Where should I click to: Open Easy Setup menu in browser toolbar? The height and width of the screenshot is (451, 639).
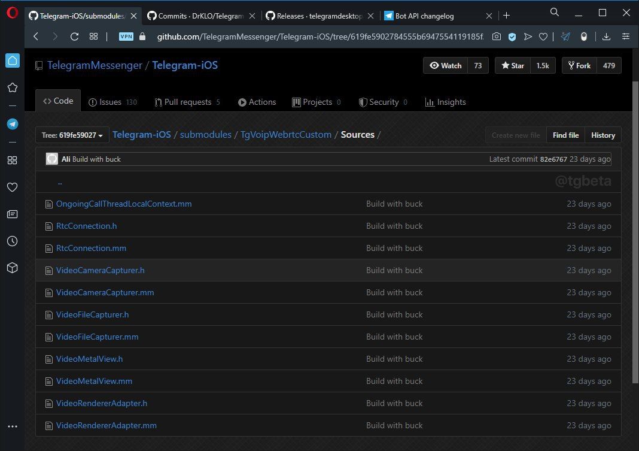point(625,37)
